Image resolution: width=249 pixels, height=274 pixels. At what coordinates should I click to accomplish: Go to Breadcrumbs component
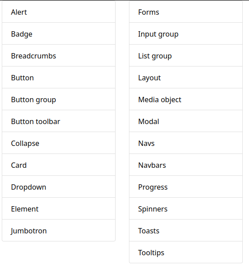pos(58,55)
